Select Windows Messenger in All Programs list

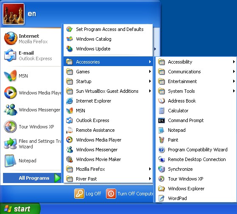point(108,150)
